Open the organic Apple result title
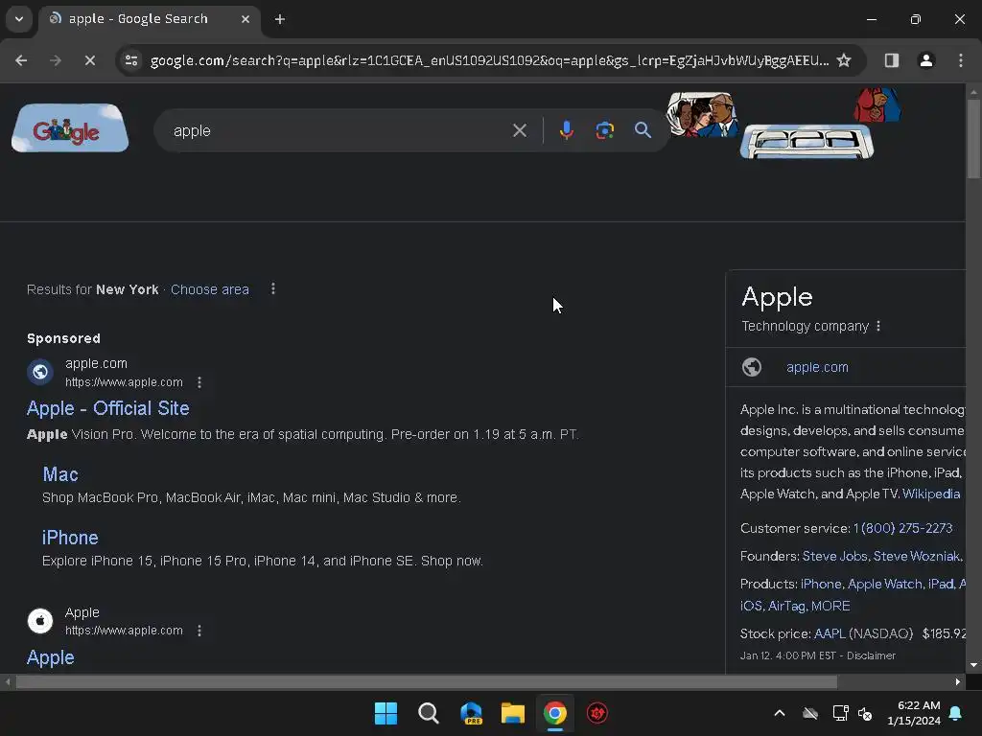This screenshot has height=736, width=982. click(51, 657)
